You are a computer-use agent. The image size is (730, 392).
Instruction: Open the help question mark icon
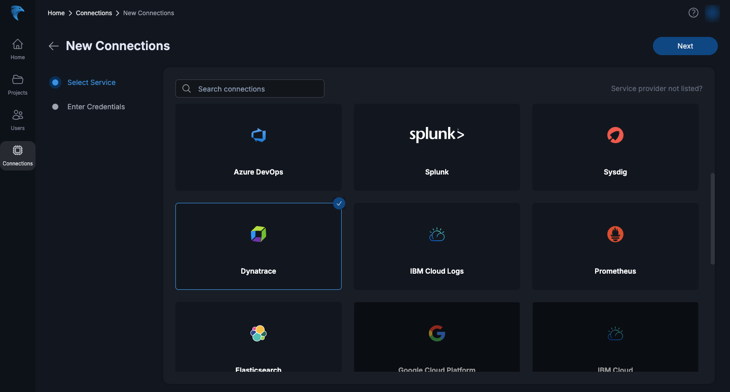[x=693, y=12]
